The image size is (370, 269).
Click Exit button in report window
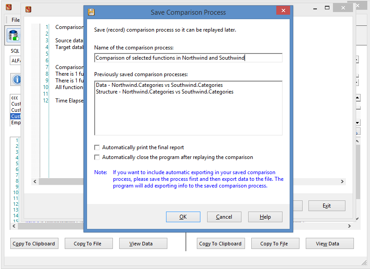pos(327,206)
